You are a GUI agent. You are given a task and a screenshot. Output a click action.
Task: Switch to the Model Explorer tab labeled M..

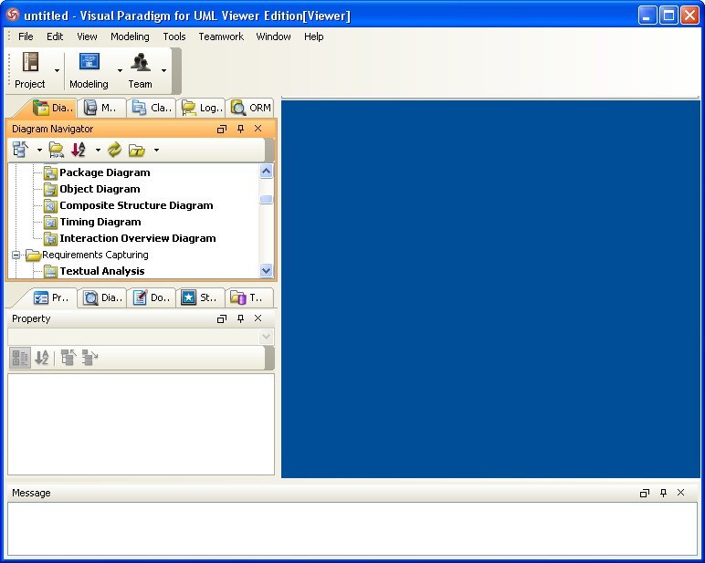[x=101, y=108]
